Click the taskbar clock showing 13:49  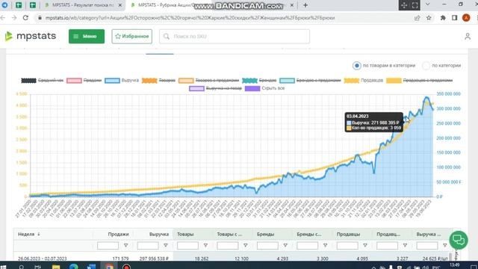[x=454, y=265]
